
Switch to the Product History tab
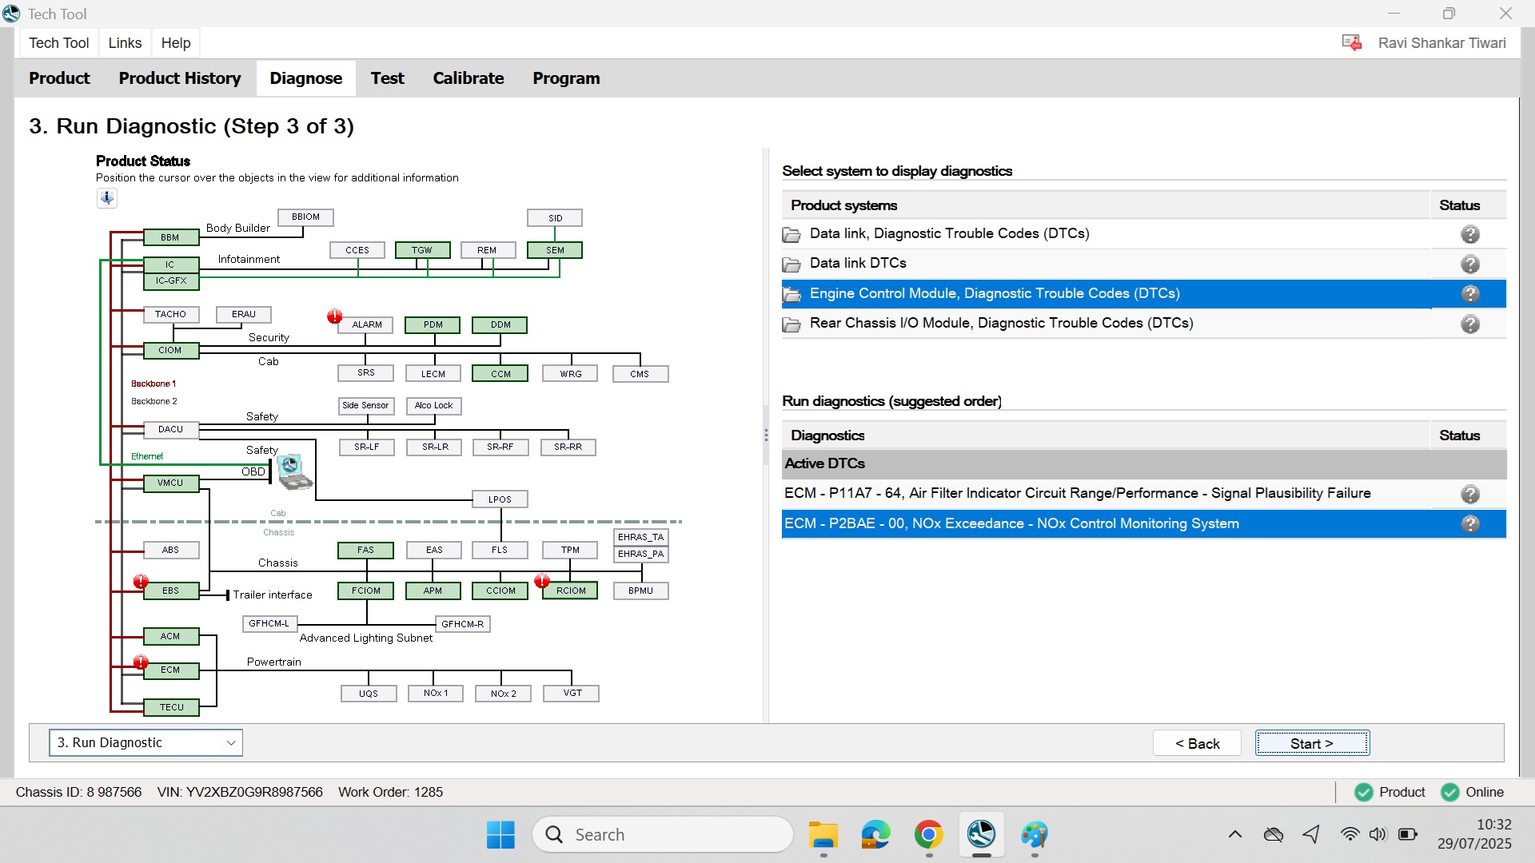[179, 78]
